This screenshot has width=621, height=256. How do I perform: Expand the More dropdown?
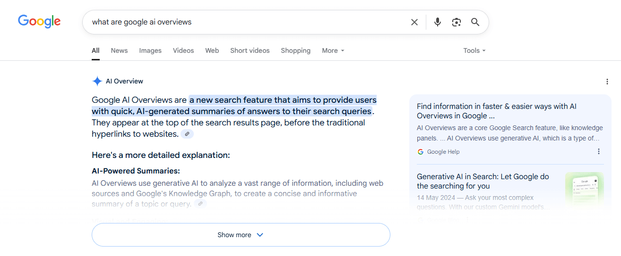[333, 50]
